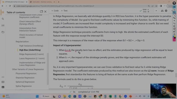Switch to the OptimalXAI Machine Learning tab
Screen dimensions: 177x99
coord(42,2)
